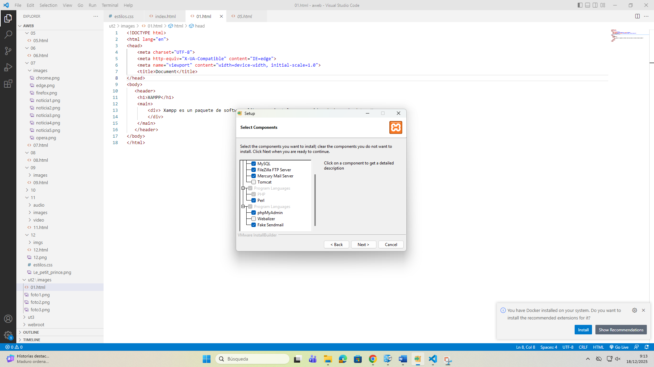
Task: Disable the FileZilla FTP Server component
Action: [254, 170]
